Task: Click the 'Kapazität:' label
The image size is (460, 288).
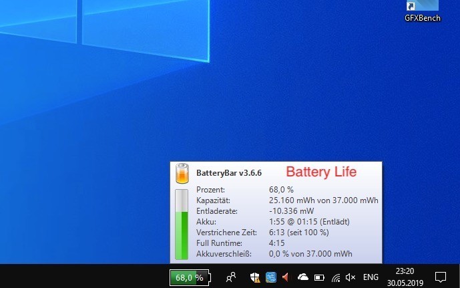Action: tap(213, 200)
